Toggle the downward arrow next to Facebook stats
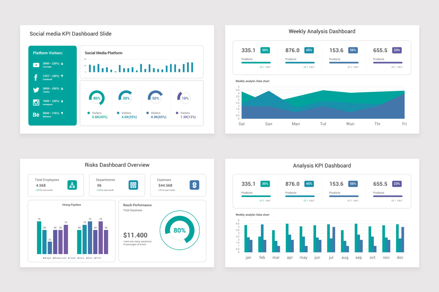Viewport: 439px width, 292px height. point(62,76)
